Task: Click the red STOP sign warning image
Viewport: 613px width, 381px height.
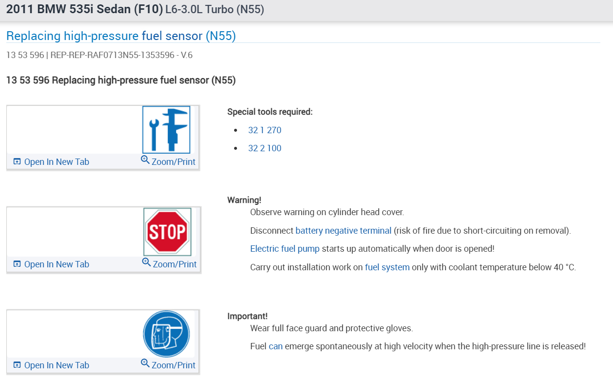Action: (x=167, y=232)
